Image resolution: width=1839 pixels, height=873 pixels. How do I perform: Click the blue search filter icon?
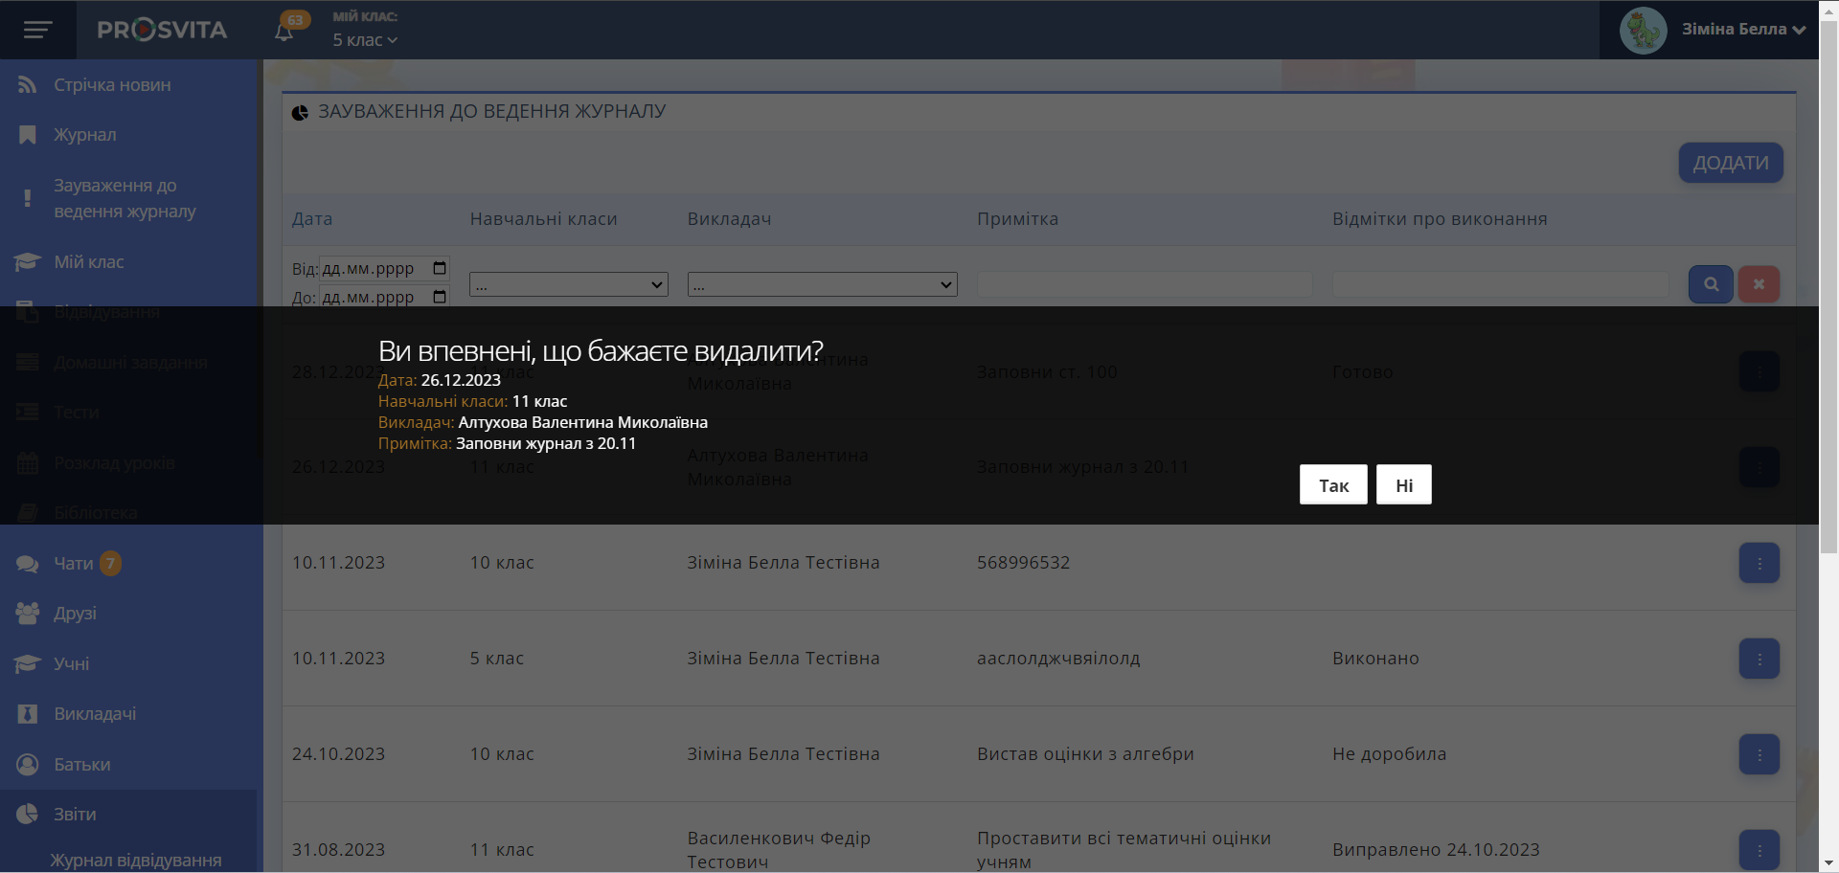click(x=1710, y=284)
